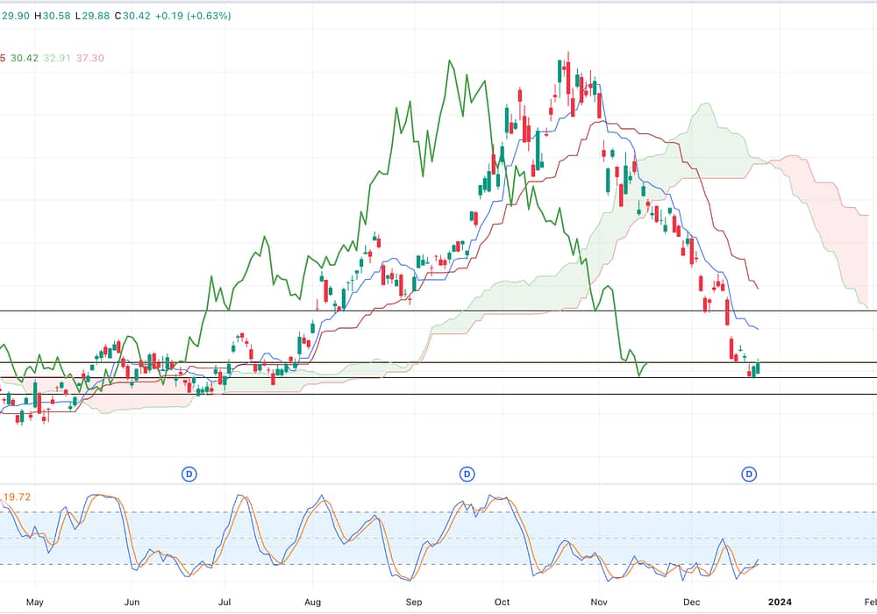Click the May label on time axis

(35, 602)
